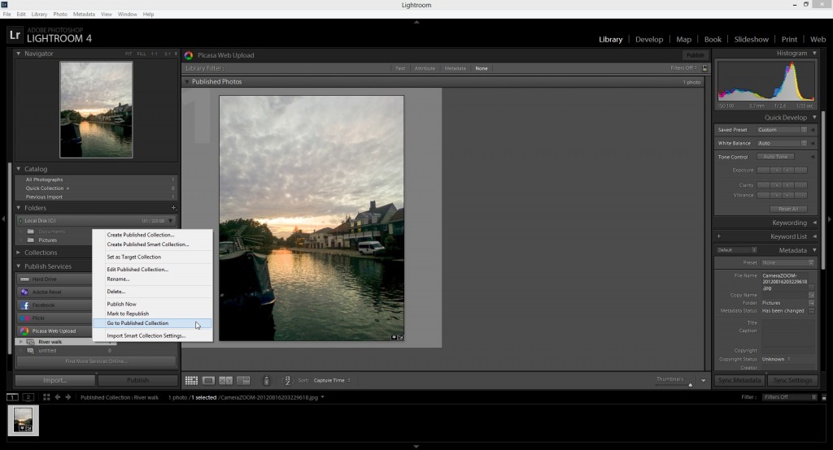Click the Painter spray can tool
Screen dimensions: 833x450
(266, 380)
